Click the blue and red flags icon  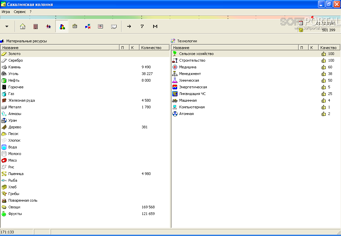tap(88, 26)
